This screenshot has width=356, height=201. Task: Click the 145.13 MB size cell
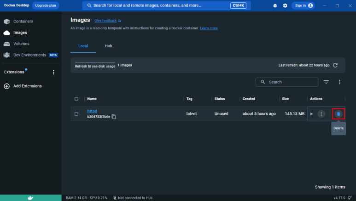pyautogui.click(x=294, y=114)
